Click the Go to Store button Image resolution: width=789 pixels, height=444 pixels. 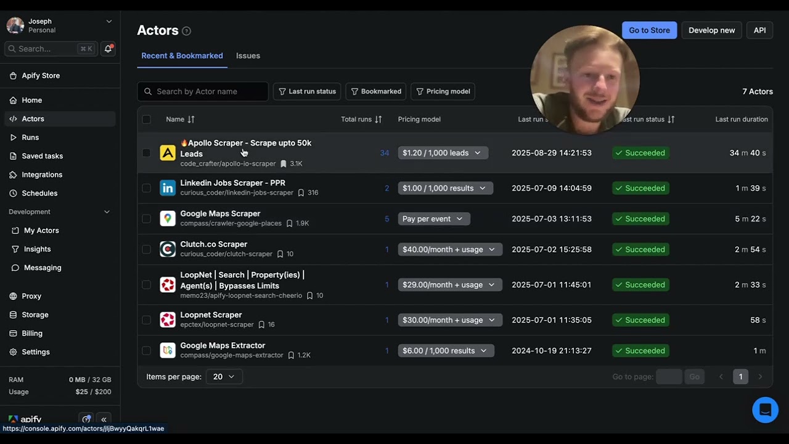[x=650, y=30]
